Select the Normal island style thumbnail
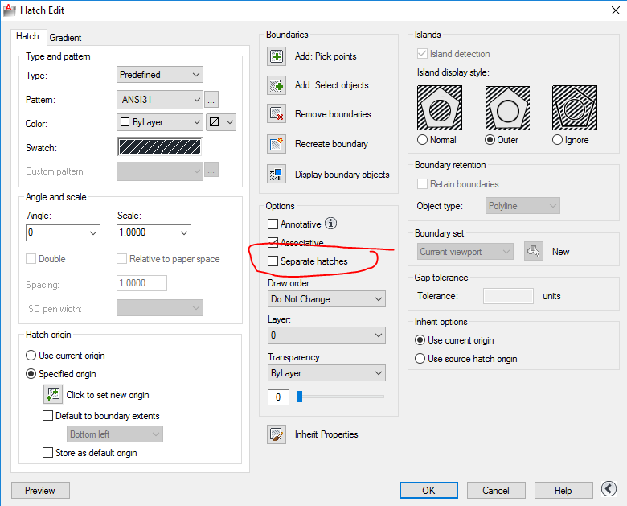This screenshot has height=506, width=627. tap(440, 108)
